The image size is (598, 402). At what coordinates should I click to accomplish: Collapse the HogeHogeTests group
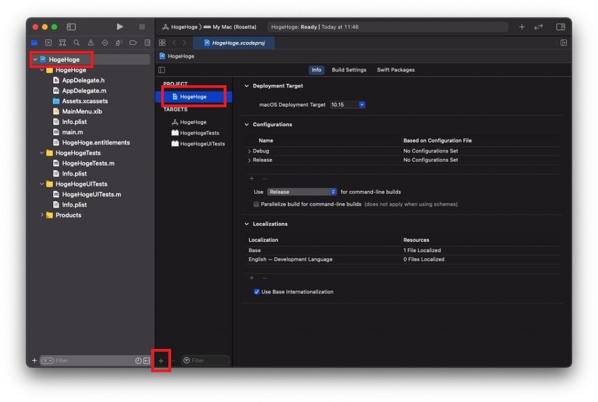click(42, 153)
